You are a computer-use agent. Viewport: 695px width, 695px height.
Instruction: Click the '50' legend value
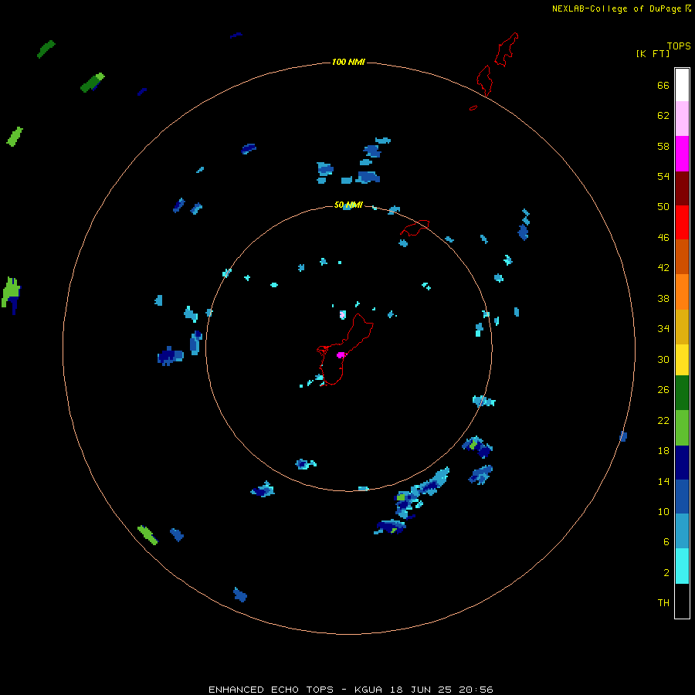tap(663, 206)
